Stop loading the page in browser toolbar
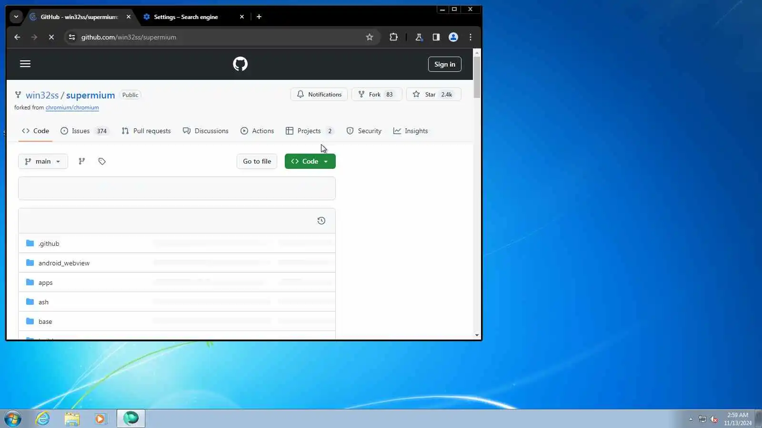The width and height of the screenshot is (762, 428). [51, 37]
